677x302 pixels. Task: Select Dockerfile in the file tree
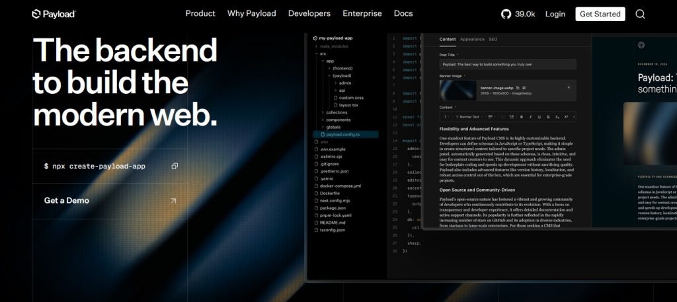327,193
